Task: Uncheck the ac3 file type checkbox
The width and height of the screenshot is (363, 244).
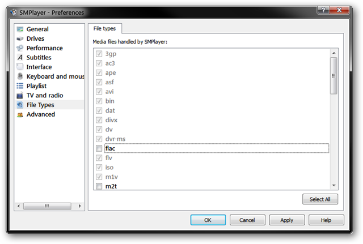Action: 99,63
